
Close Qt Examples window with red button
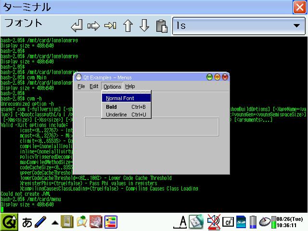click(x=225, y=77)
